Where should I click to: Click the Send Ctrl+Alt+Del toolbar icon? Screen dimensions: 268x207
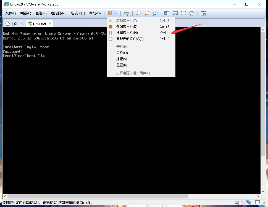coord(127,13)
